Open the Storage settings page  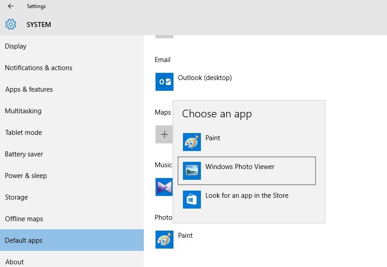pos(16,197)
